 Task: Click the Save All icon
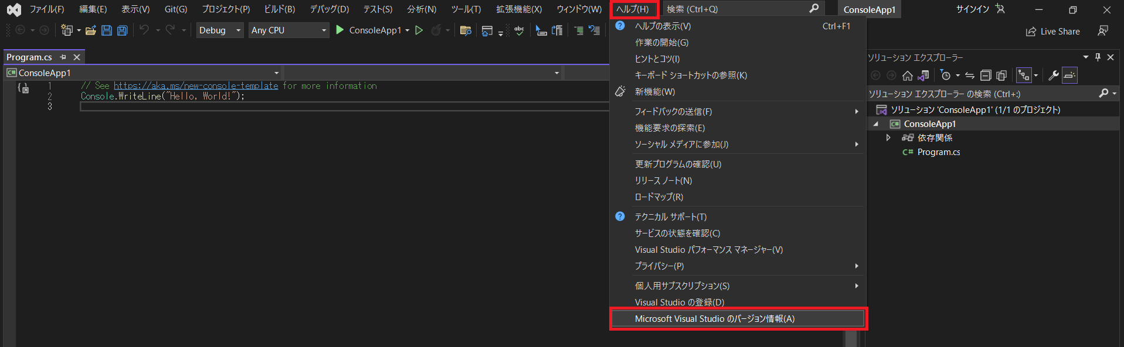tap(122, 30)
